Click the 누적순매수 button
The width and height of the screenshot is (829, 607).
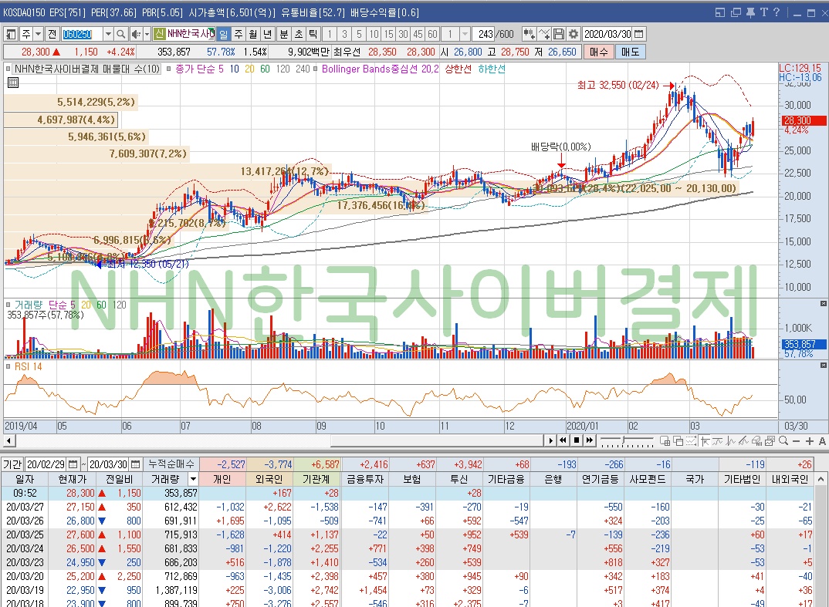click(x=171, y=464)
